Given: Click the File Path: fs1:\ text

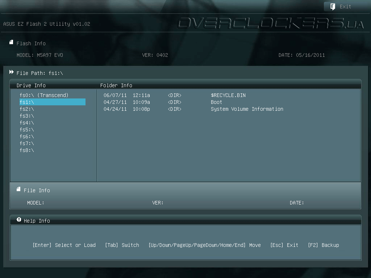Looking at the screenshot, I should [x=40, y=73].
